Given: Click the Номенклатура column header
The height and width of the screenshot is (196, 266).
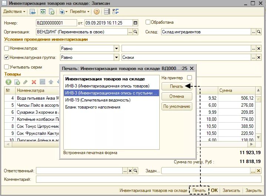Looking at the screenshot, I should [37, 90].
